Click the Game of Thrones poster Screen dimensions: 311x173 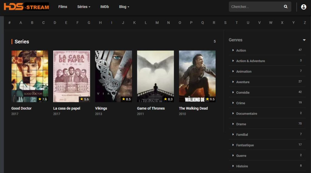(x=155, y=76)
